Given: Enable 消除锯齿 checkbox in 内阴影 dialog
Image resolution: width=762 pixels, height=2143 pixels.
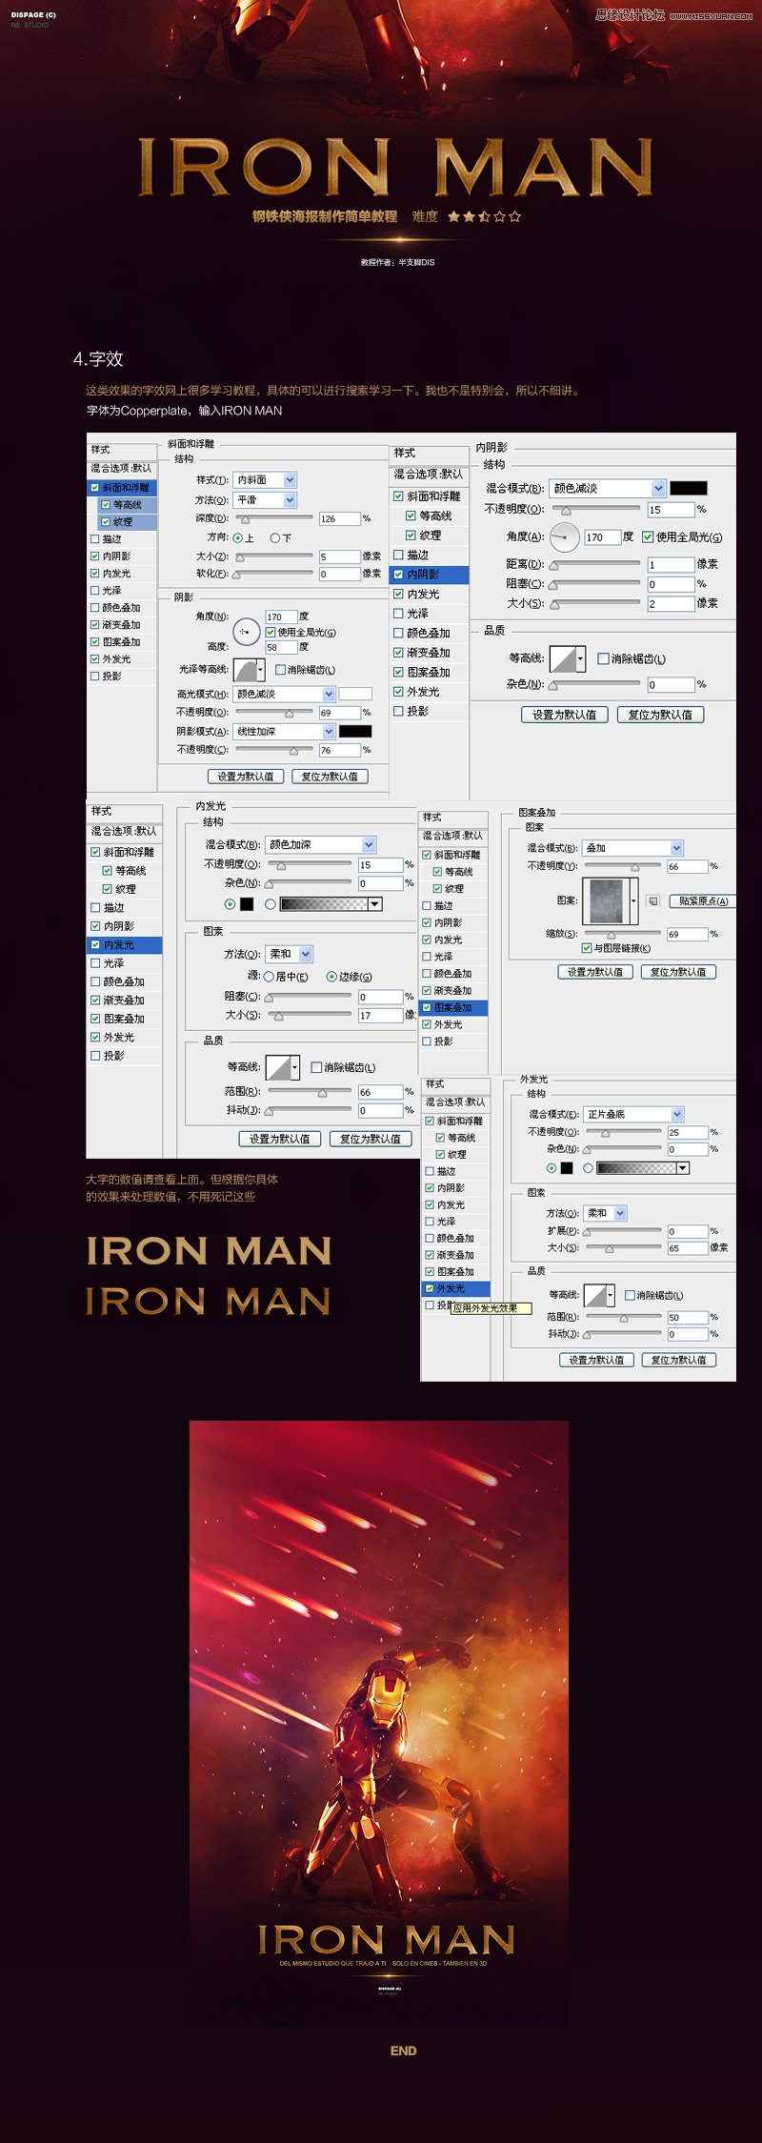Looking at the screenshot, I should [x=603, y=658].
